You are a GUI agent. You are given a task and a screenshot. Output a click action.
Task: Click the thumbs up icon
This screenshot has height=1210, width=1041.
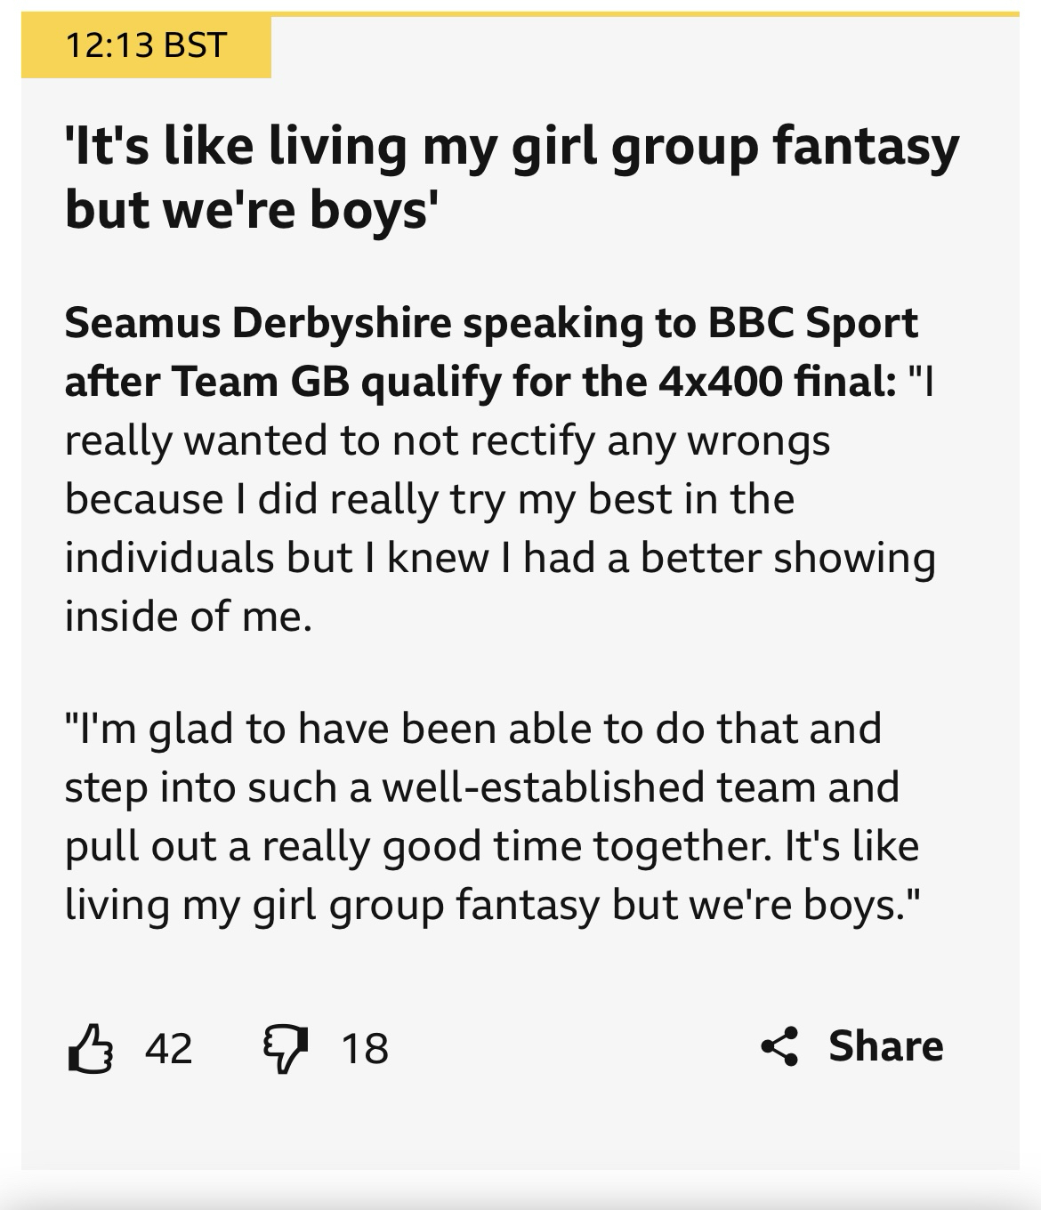(91, 1047)
